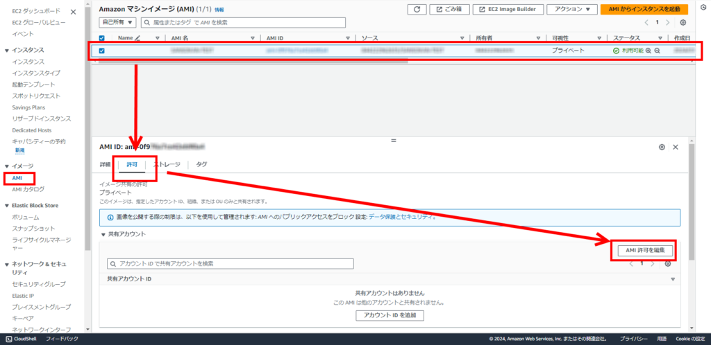The width and height of the screenshot is (711, 345).
Task: Go to next page of shared accounts
Action: (x=653, y=264)
